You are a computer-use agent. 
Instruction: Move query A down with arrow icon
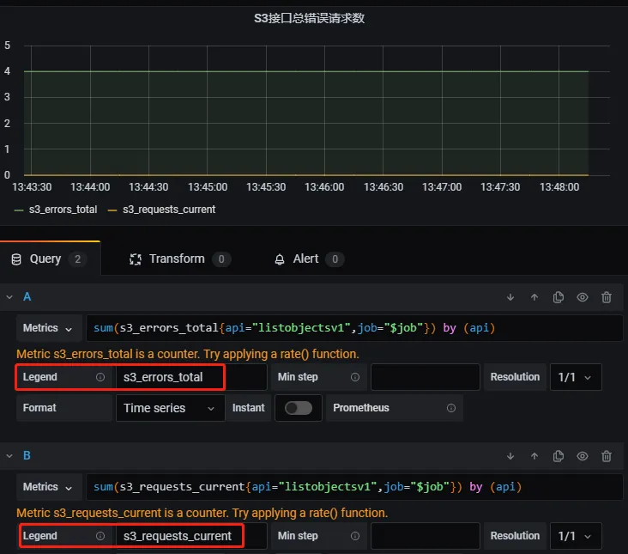point(510,297)
